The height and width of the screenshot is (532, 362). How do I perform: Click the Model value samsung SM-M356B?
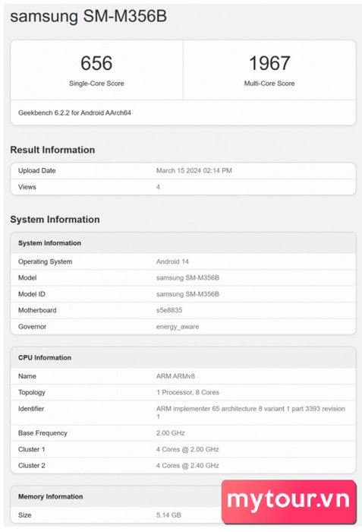(187, 278)
